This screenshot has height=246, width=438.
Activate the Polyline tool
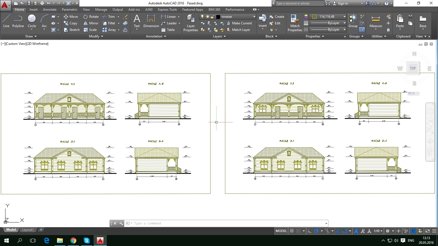18,21
